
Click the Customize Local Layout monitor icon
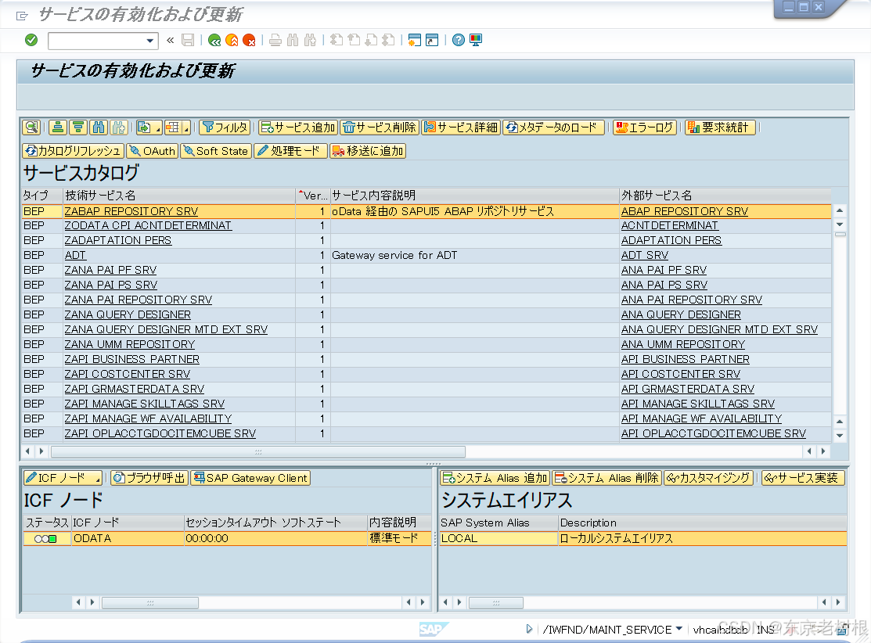point(476,40)
